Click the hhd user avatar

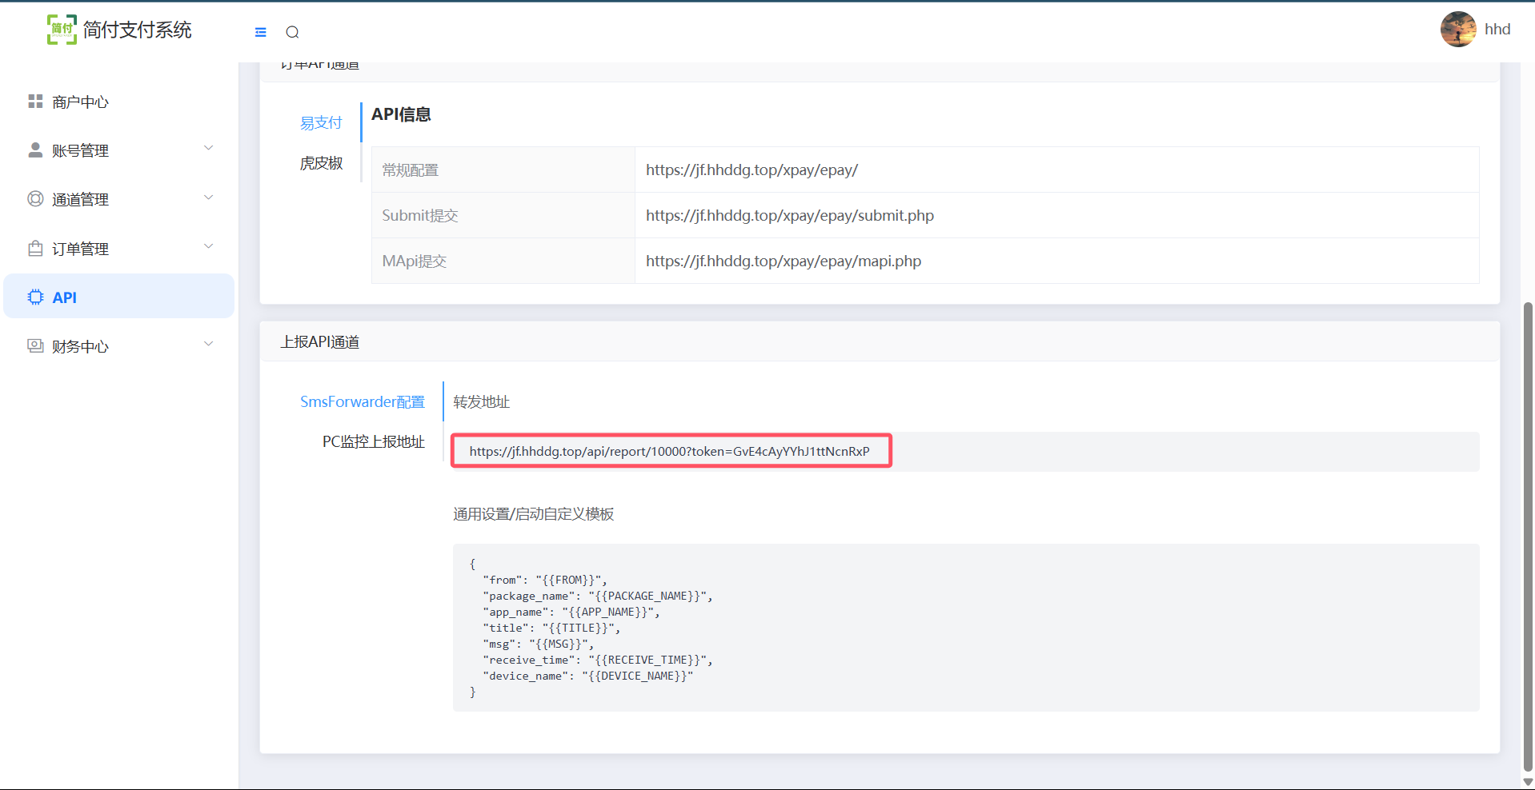pos(1457,30)
